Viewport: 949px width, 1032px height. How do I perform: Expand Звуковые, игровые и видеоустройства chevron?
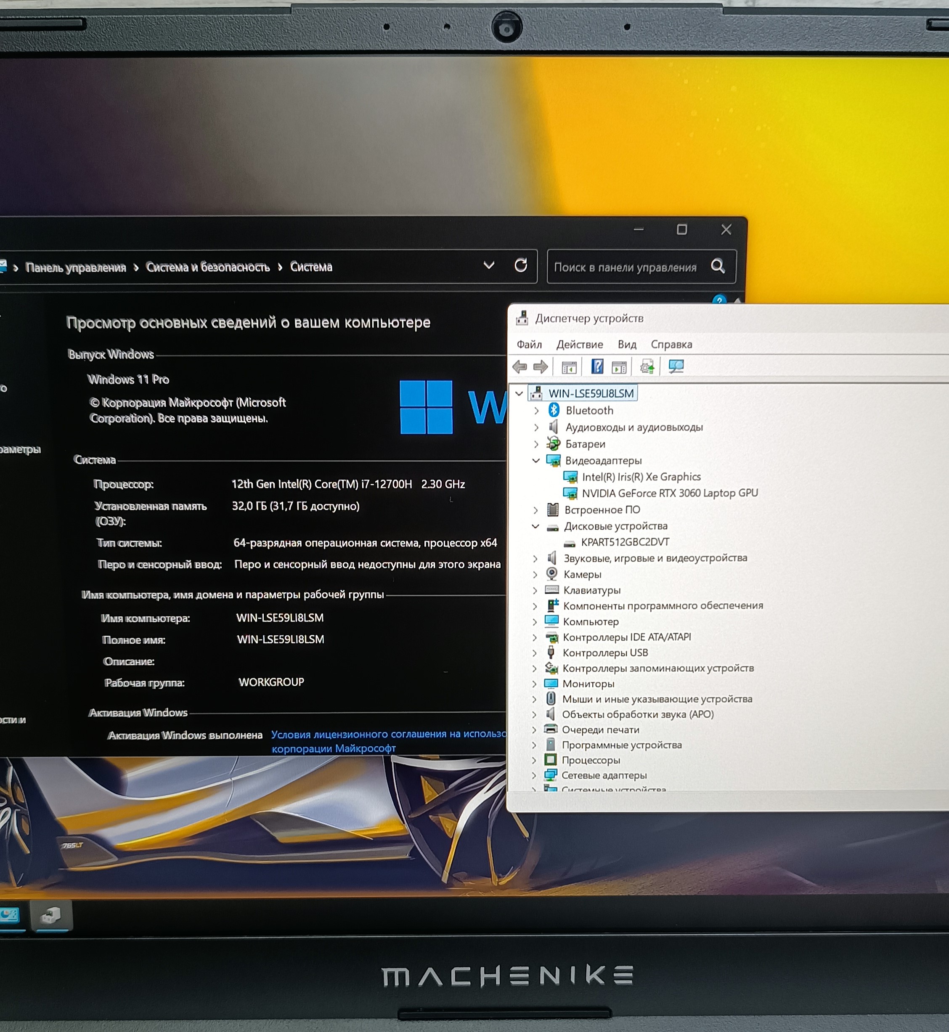pyautogui.click(x=535, y=558)
